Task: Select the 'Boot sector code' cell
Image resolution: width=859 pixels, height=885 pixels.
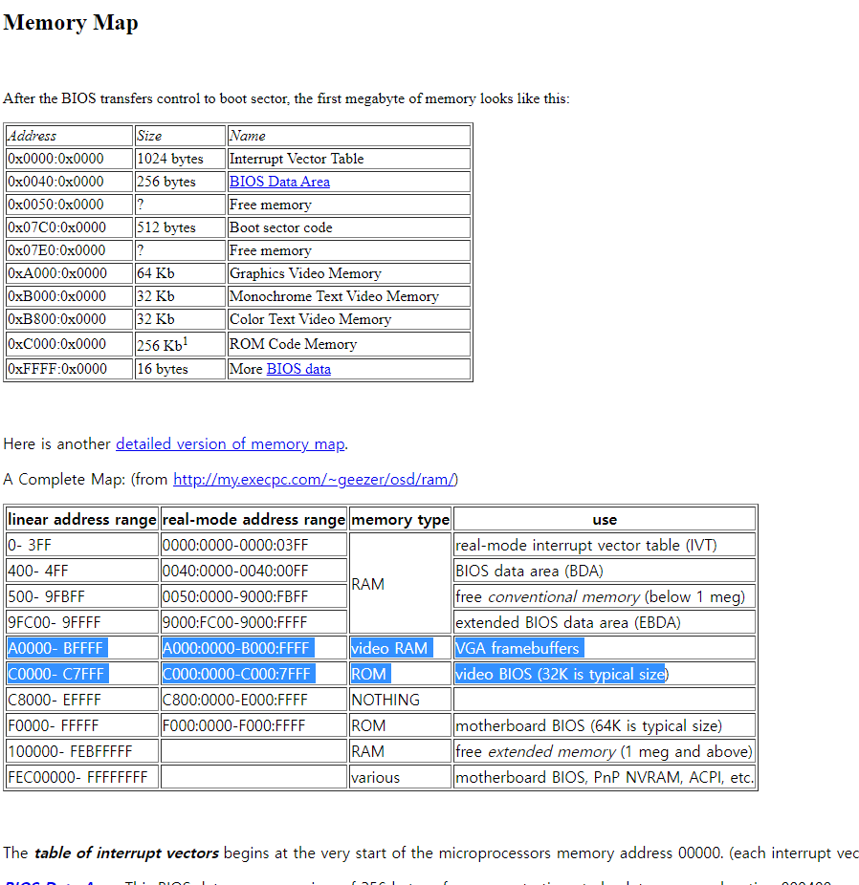Action: click(348, 227)
